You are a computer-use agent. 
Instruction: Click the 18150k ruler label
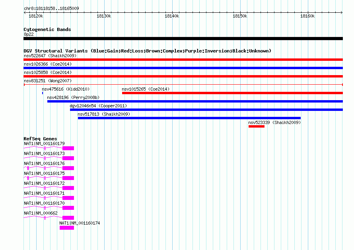[x=240, y=16]
